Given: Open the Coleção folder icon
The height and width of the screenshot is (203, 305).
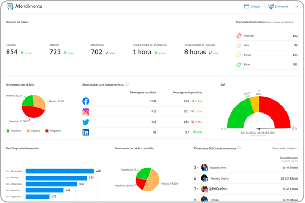Looking at the screenshot, I should coord(246,6).
